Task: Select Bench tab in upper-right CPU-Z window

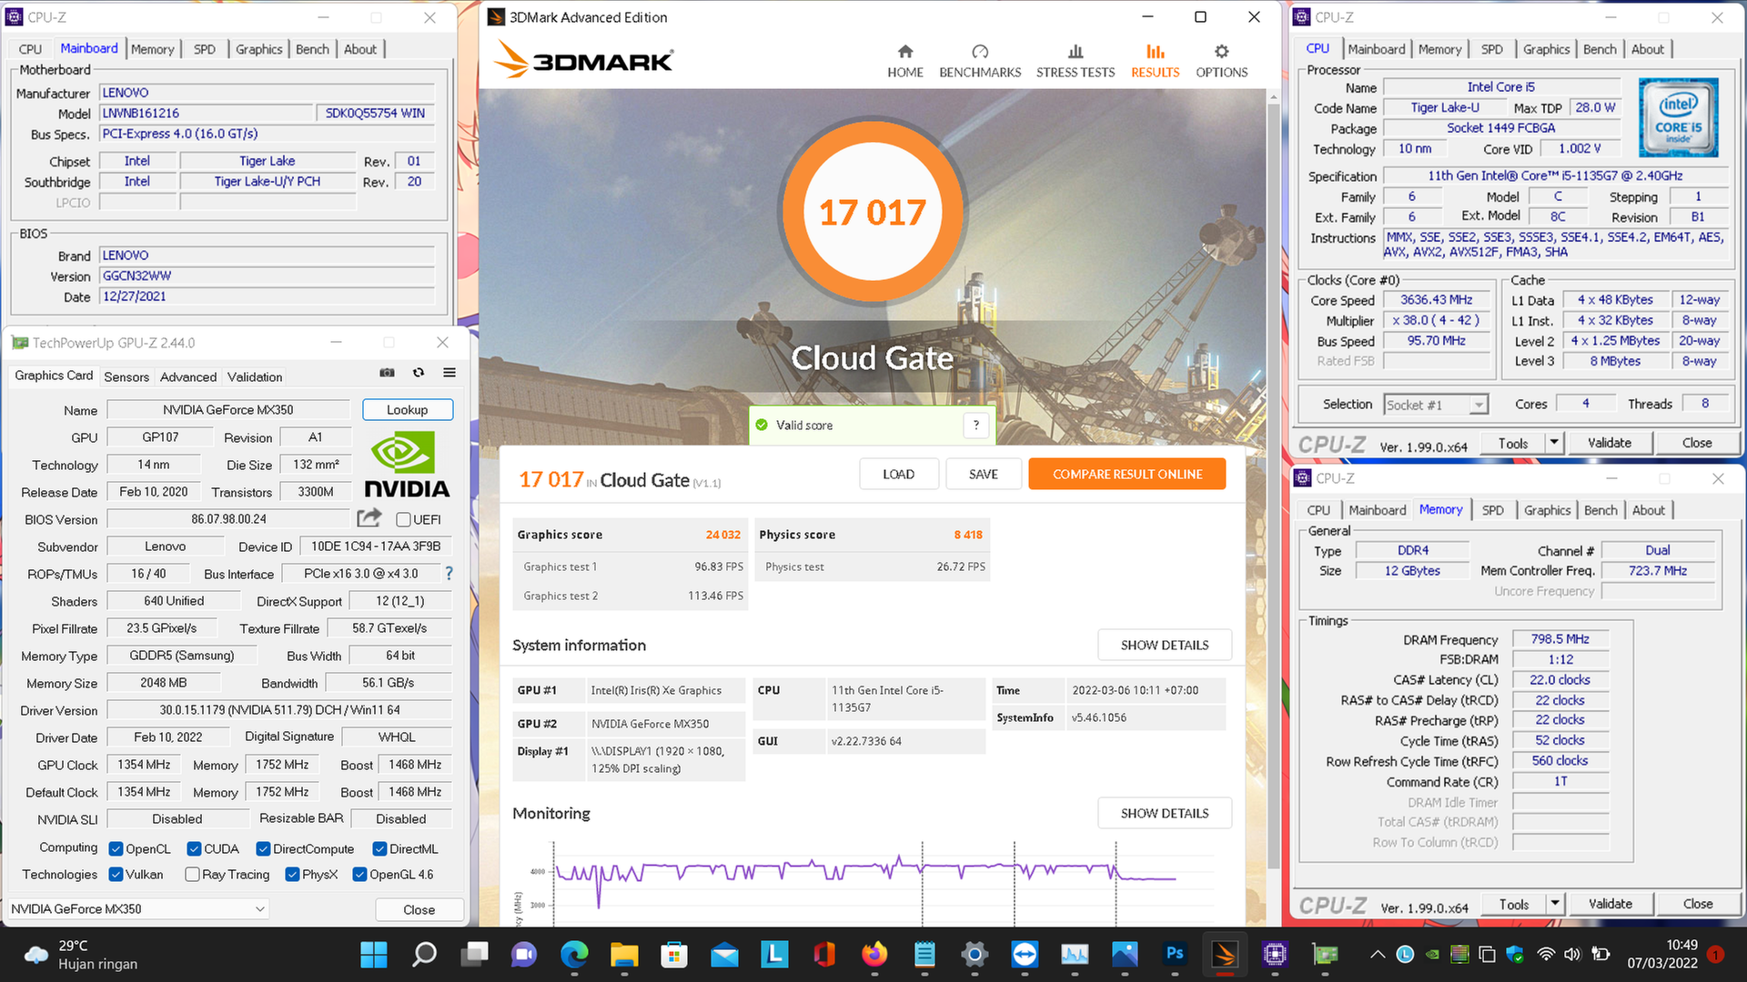Action: click(x=1600, y=49)
